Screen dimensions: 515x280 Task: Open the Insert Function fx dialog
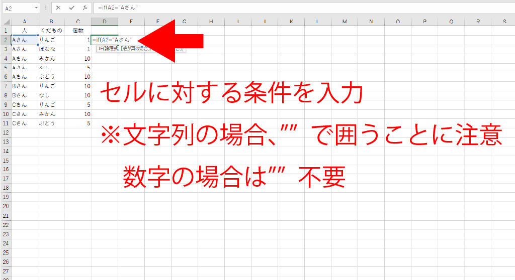85,9
